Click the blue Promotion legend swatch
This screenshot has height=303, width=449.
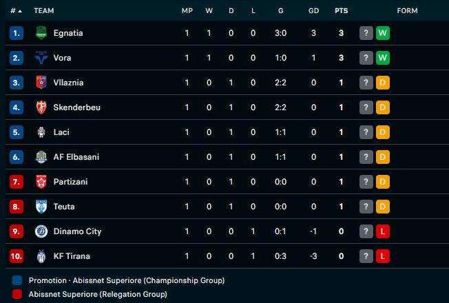(17, 280)
